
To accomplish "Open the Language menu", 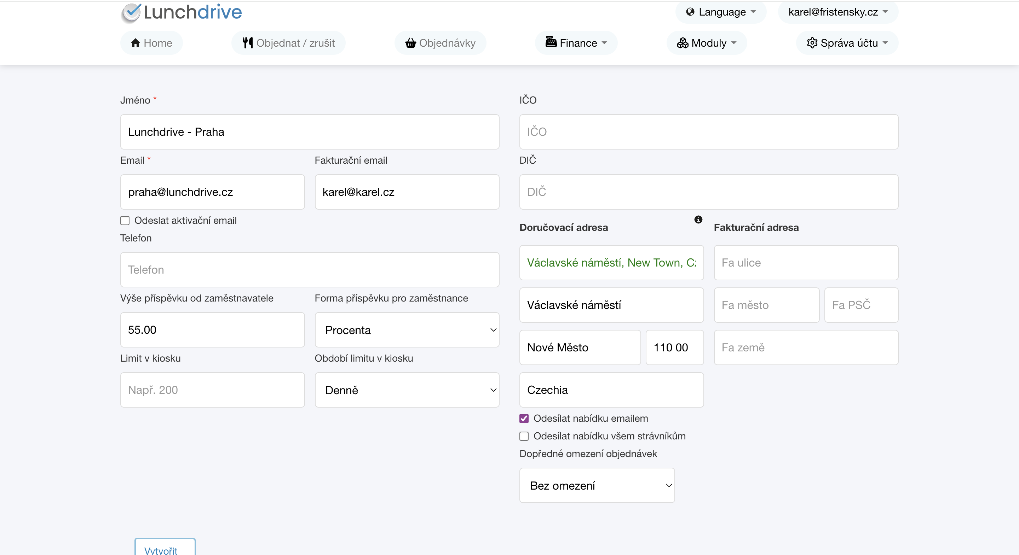I will [721, 12].
